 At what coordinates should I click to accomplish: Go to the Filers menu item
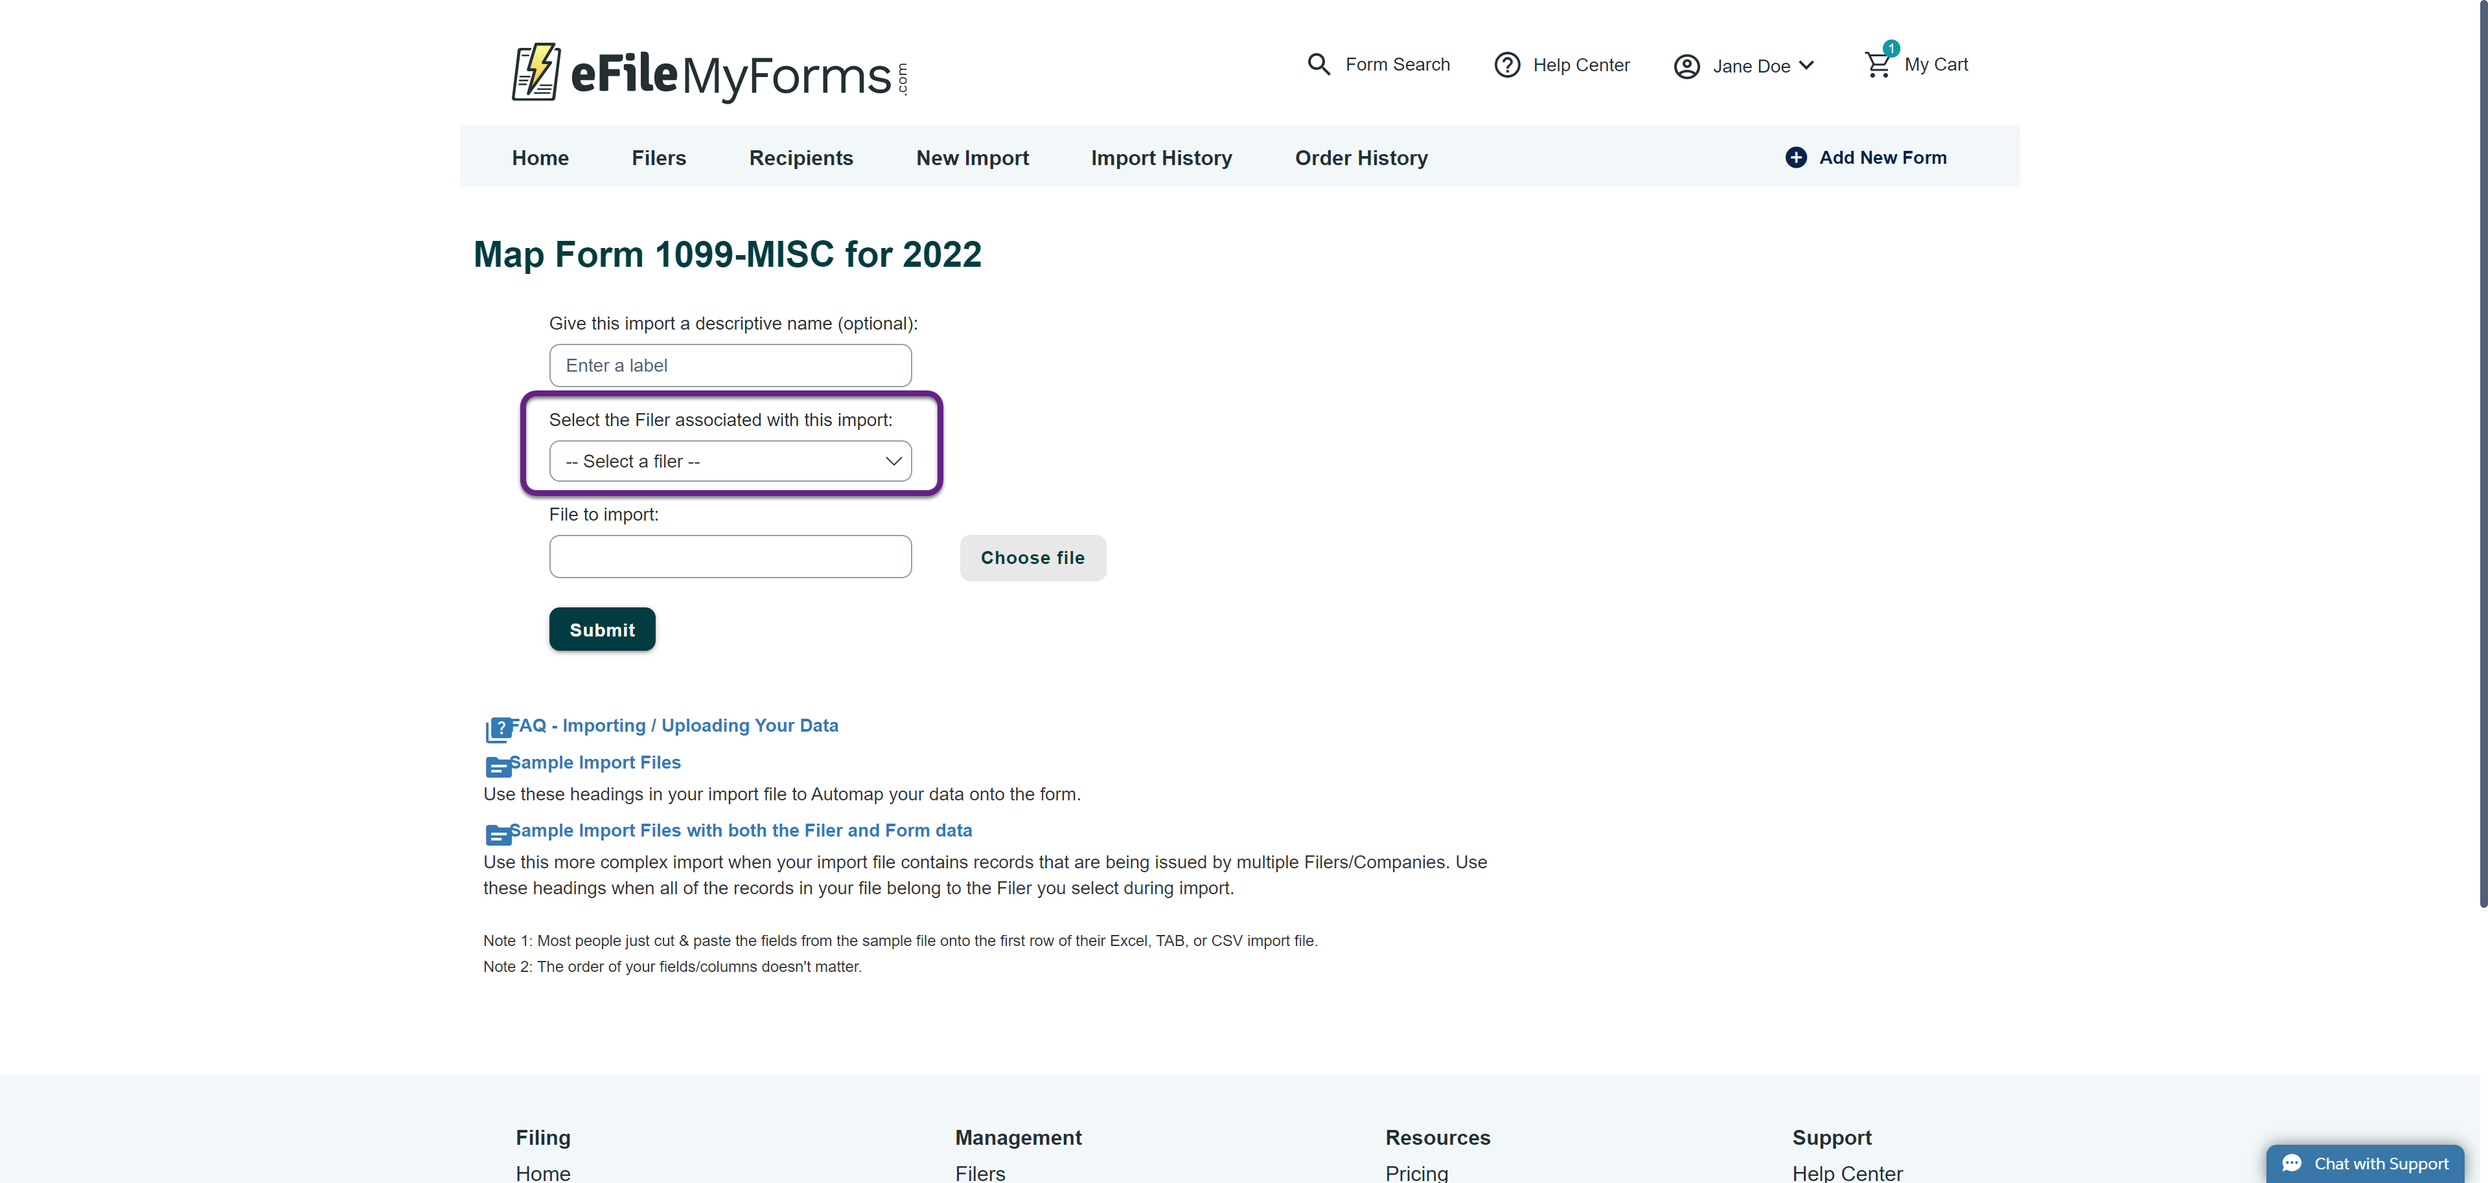pos(658,157)
